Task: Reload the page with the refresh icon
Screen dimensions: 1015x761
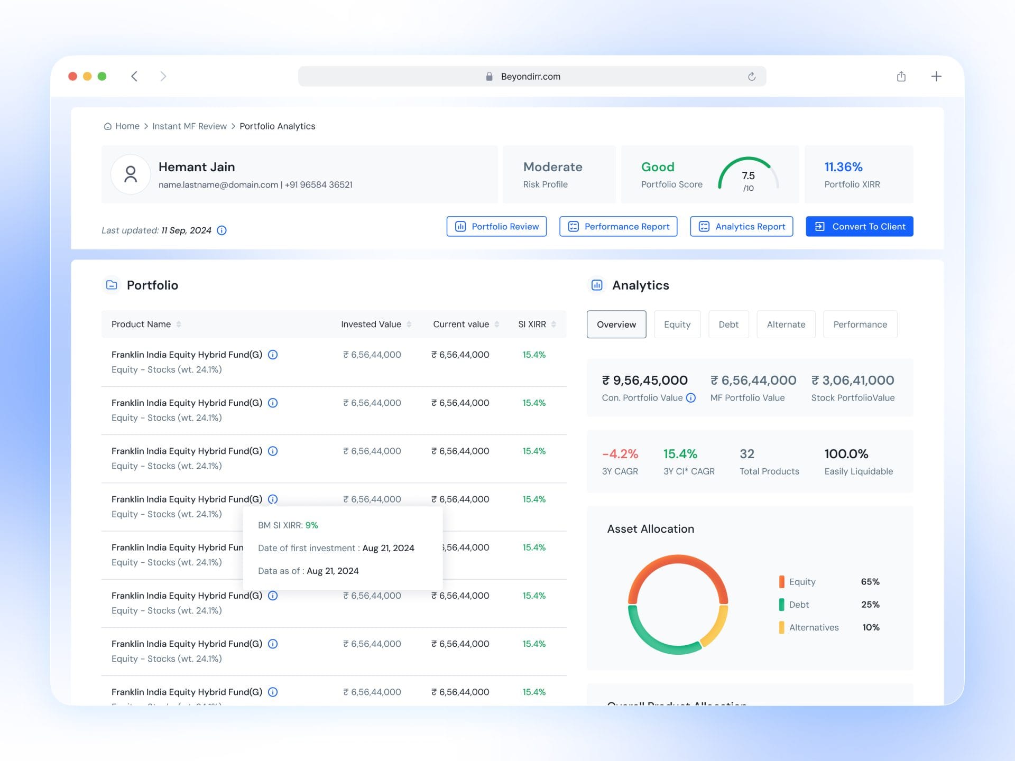Action: click(752, 77)
